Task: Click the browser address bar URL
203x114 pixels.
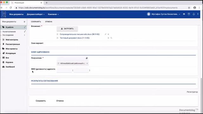Action: click(98, 8)
